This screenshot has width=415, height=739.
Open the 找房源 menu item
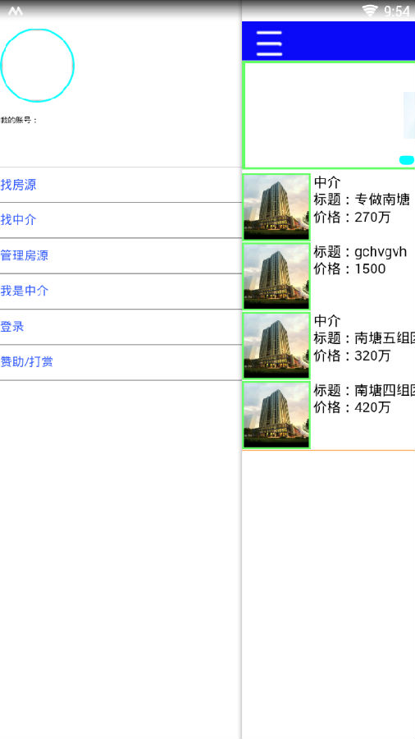pyautogui.click(x=121, y=185)
